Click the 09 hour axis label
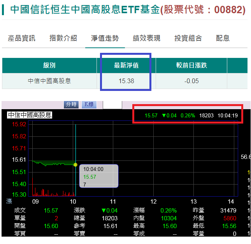The width and height of the screenshot is (251, 244). [35, 202]
